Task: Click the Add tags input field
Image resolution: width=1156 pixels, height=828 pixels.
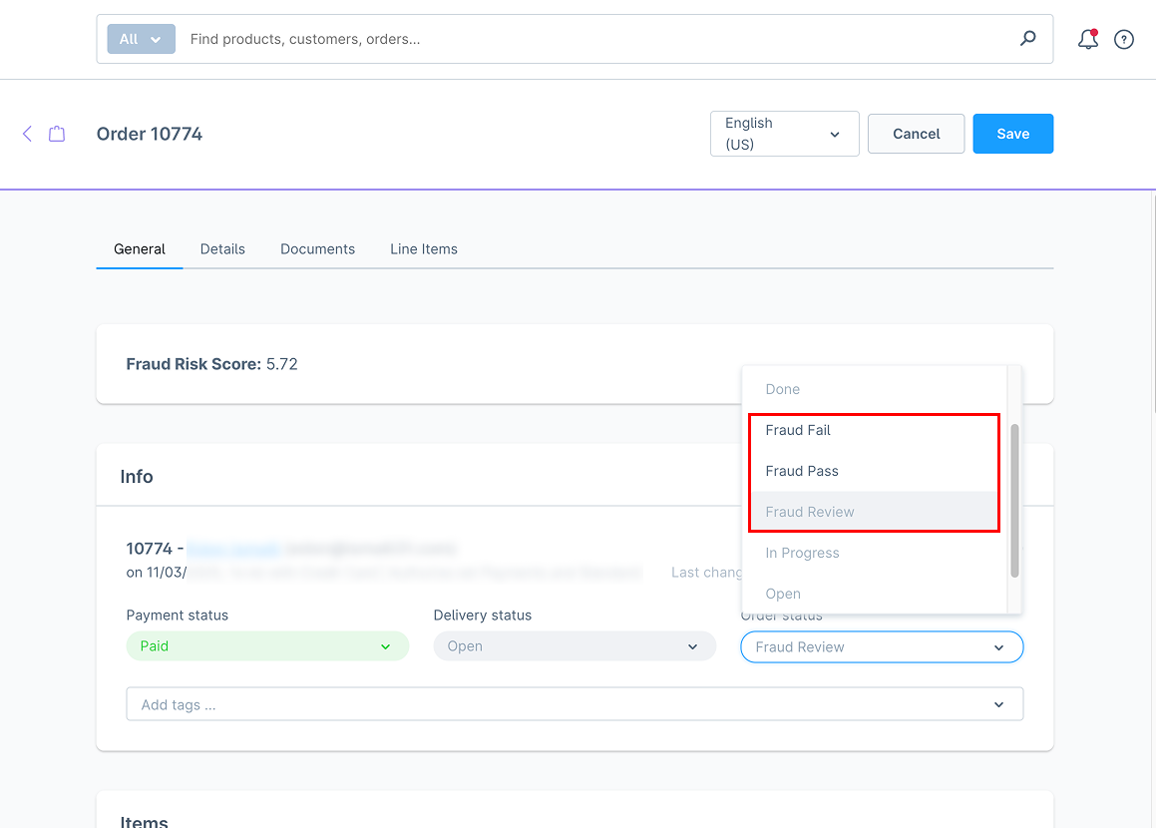Action: coord(559,704)
